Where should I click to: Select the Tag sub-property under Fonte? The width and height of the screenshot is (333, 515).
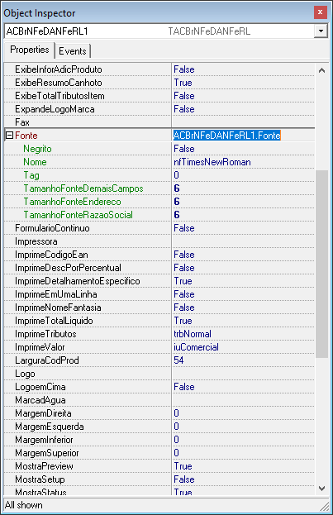coord(31,175)
